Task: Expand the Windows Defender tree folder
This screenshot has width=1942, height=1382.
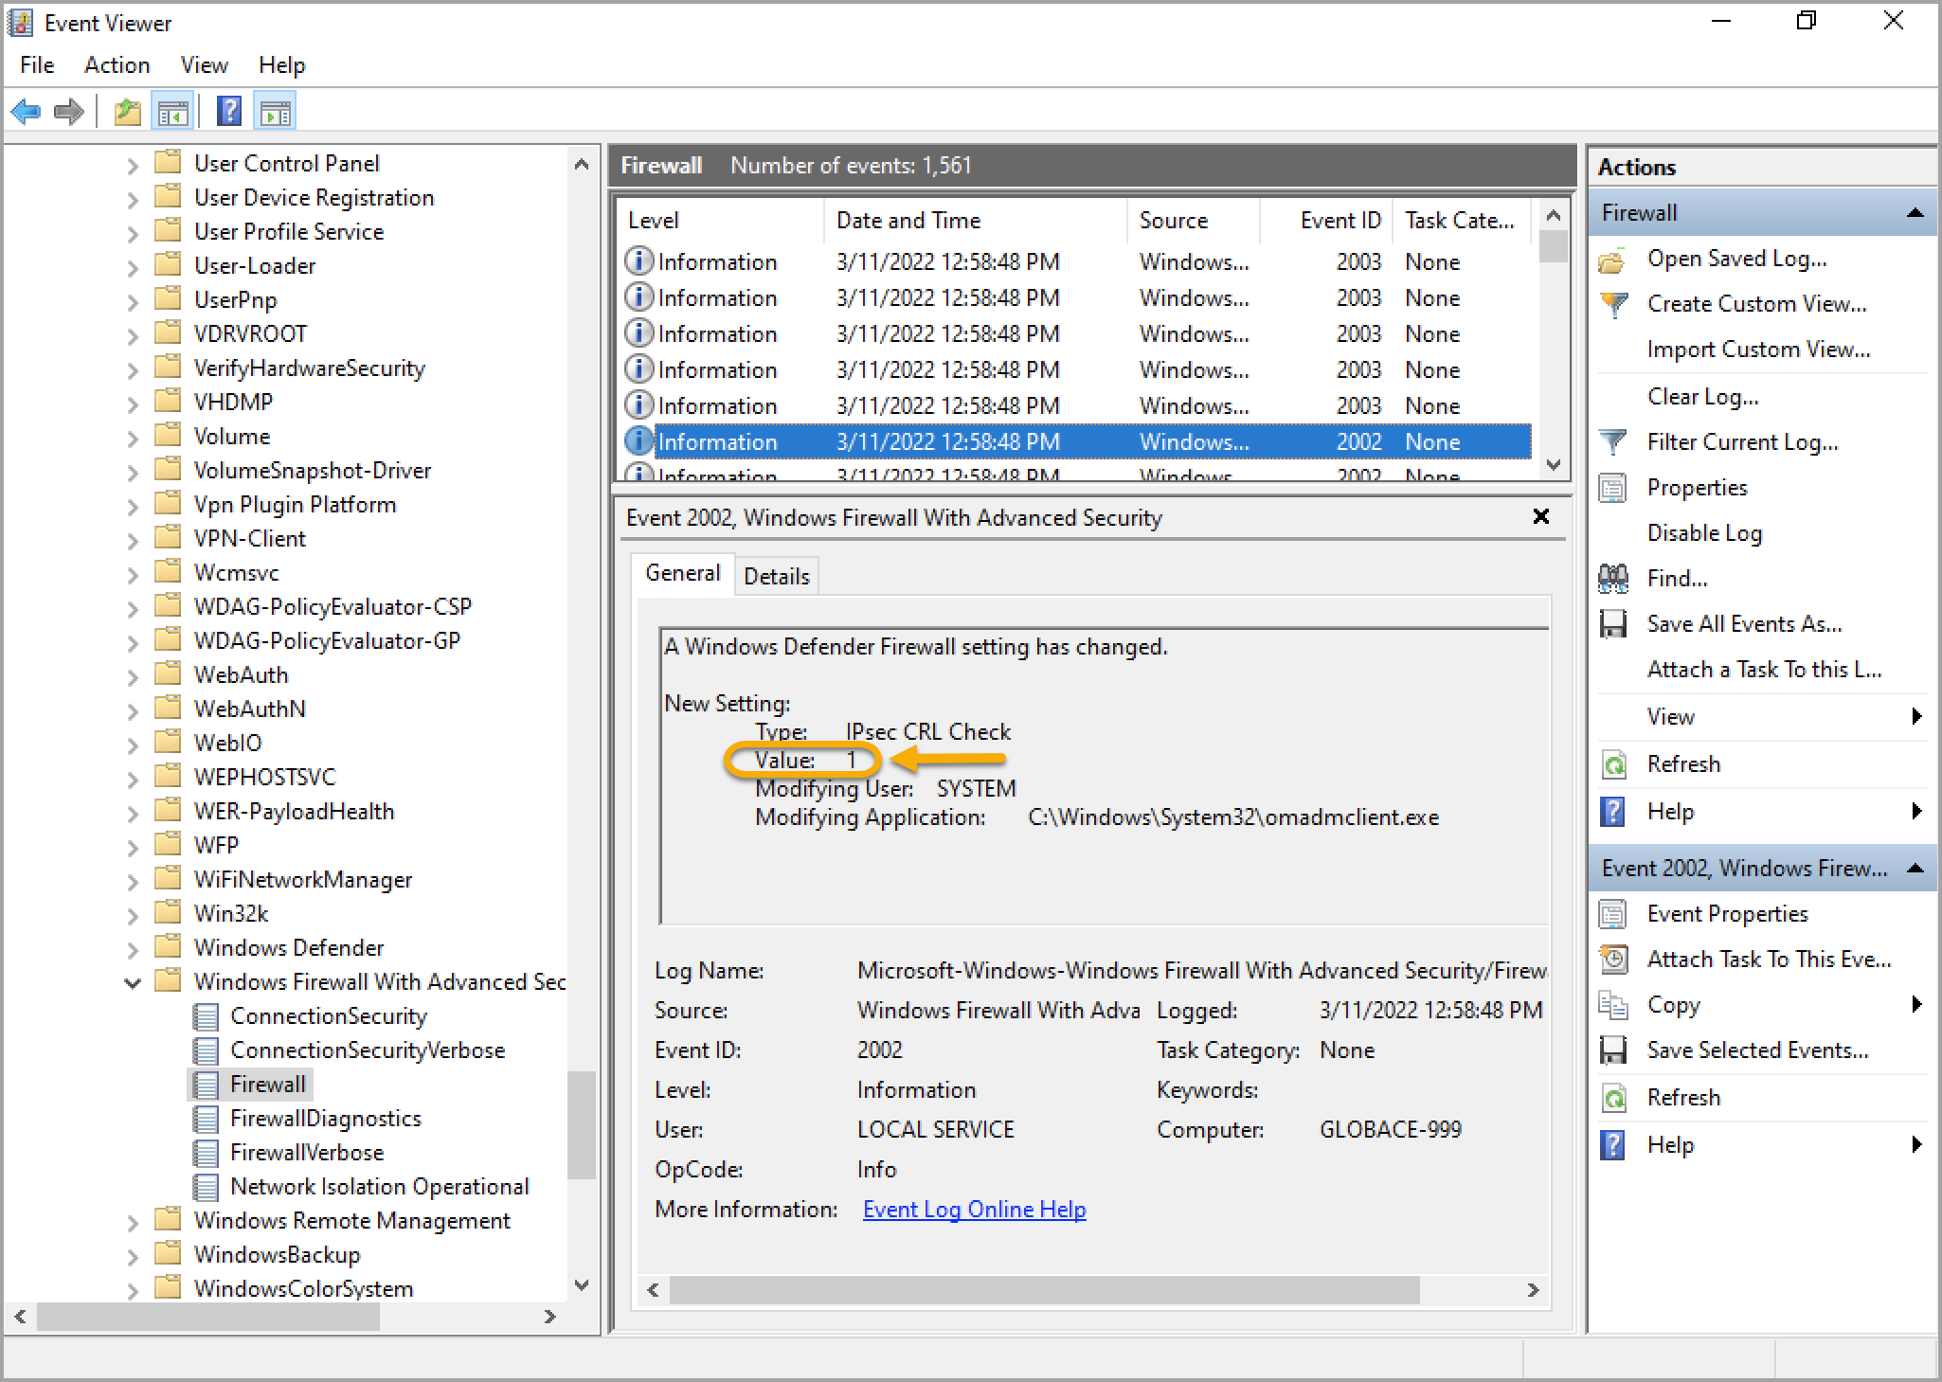Action: click(133, 948)
